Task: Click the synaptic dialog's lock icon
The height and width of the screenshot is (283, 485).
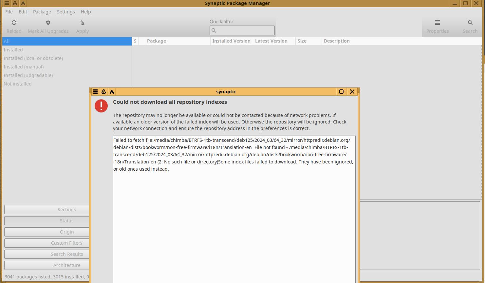Action: [103, 92]
